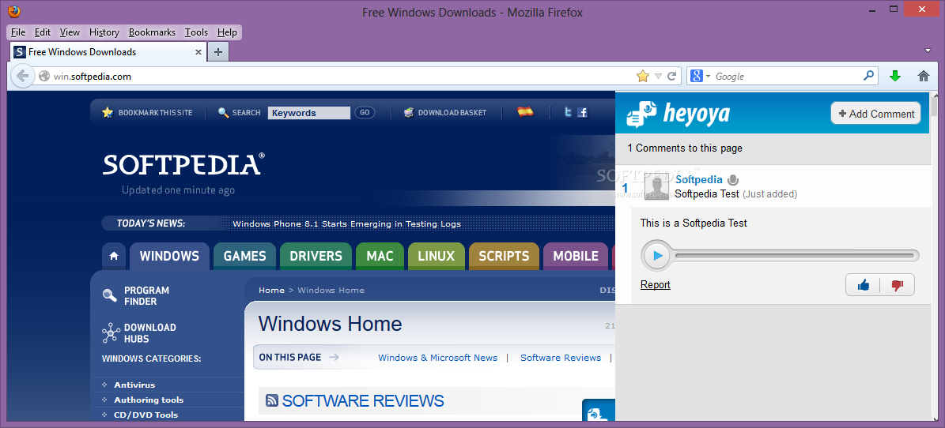
Task: Click Softpedia user avatar in comment
Action: 657,186
